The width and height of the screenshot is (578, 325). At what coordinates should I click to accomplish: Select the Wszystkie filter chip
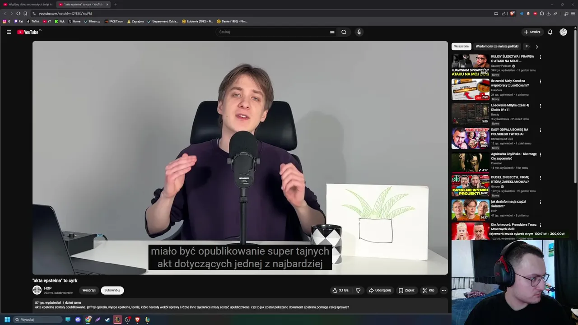pyautogui.click(x=461, y=46)
